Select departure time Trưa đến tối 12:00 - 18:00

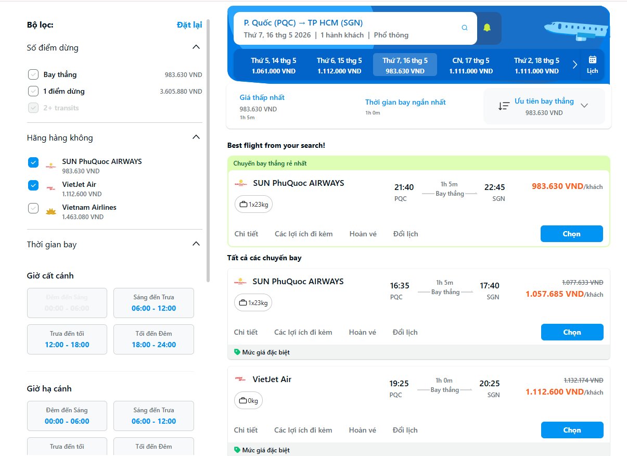pyautogui.click(x=67, y=339)
